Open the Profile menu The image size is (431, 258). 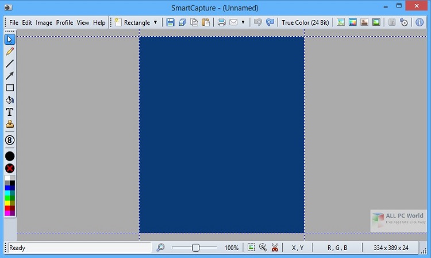pyautogui.click(x=64, y=22)
